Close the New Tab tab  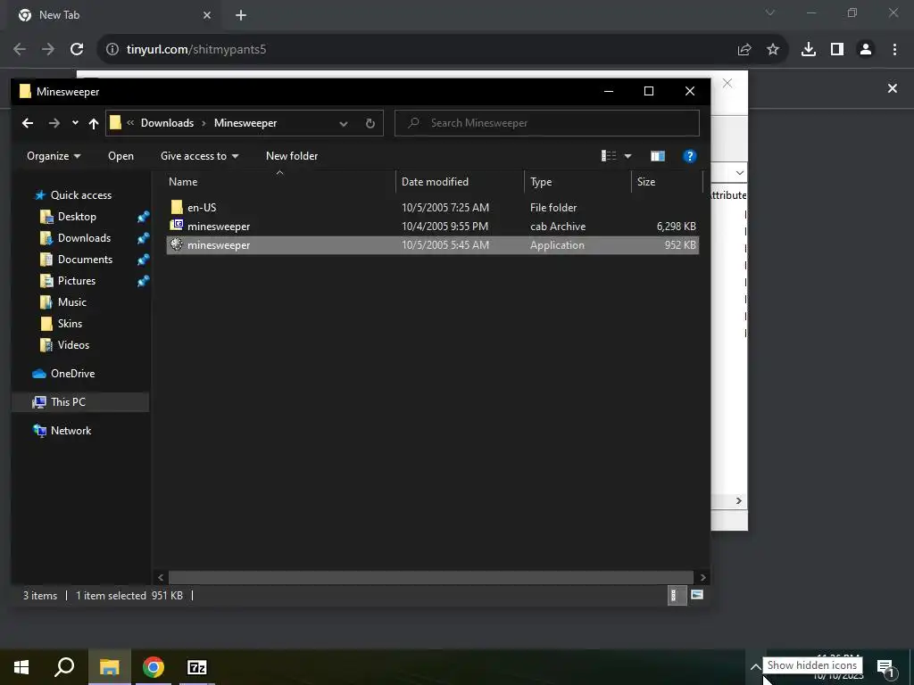pyautogui.click(x=207, y=15)
